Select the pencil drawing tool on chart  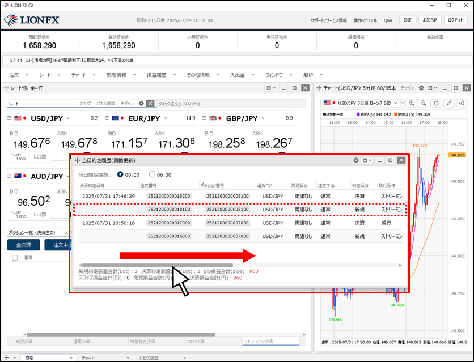pos(448,103)
